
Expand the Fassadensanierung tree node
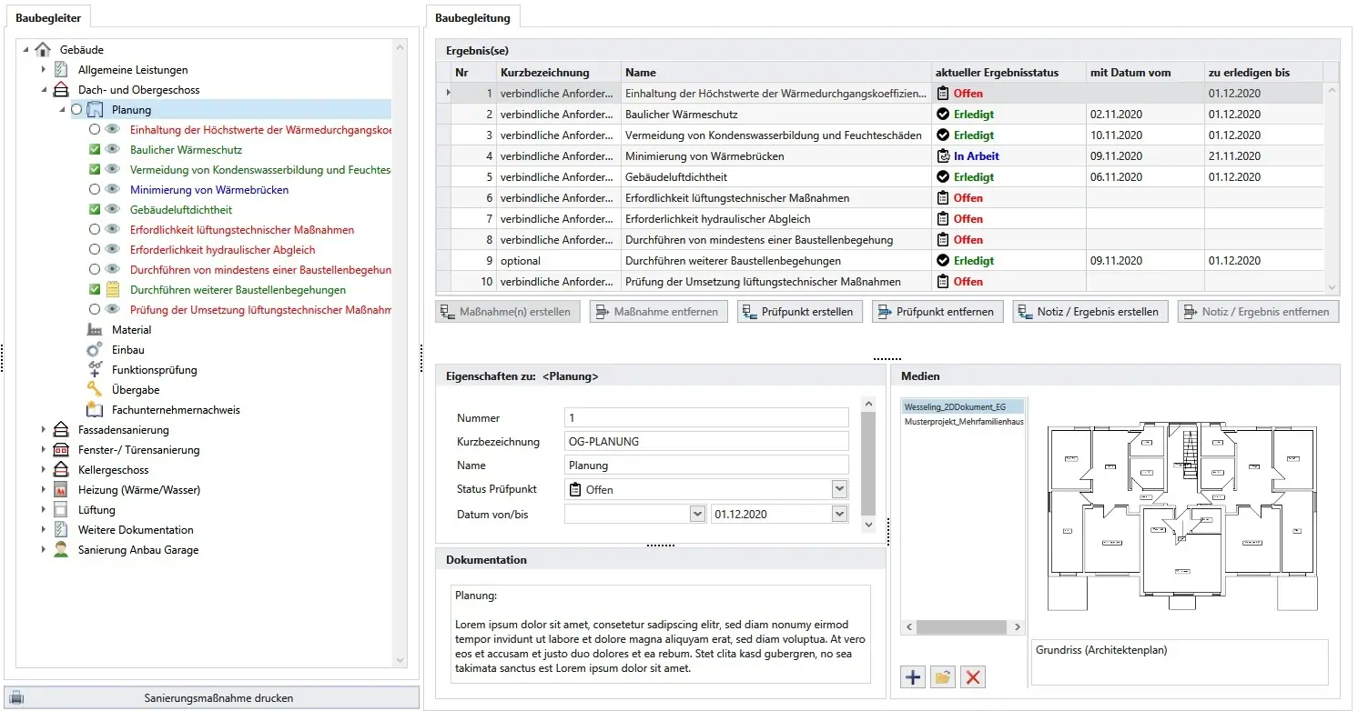[43, 430]
